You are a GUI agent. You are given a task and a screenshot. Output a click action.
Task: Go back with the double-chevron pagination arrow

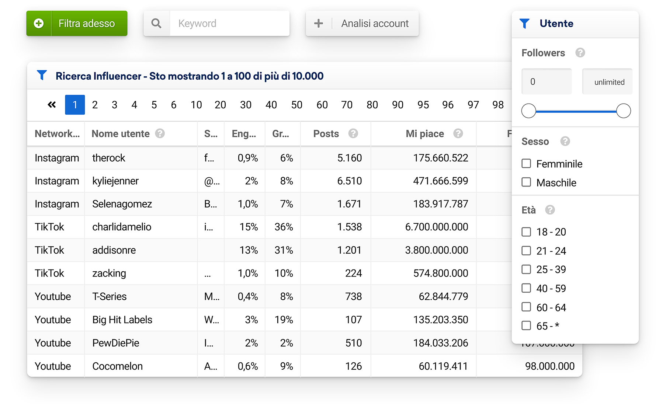point(52,105)
